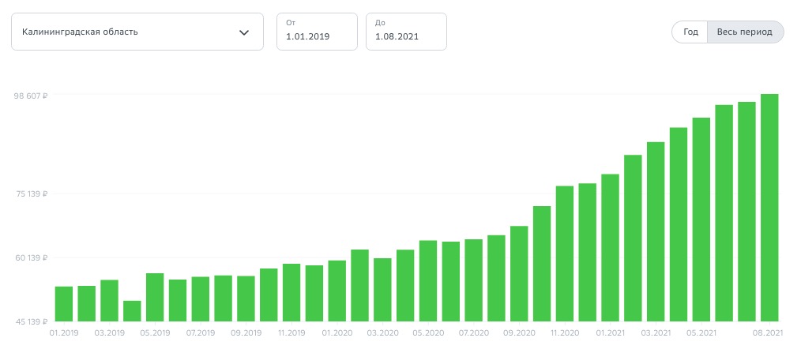Select the bar labeled 01.2021
The width and height of the screenshot is (801, 353).
[610, 248]
